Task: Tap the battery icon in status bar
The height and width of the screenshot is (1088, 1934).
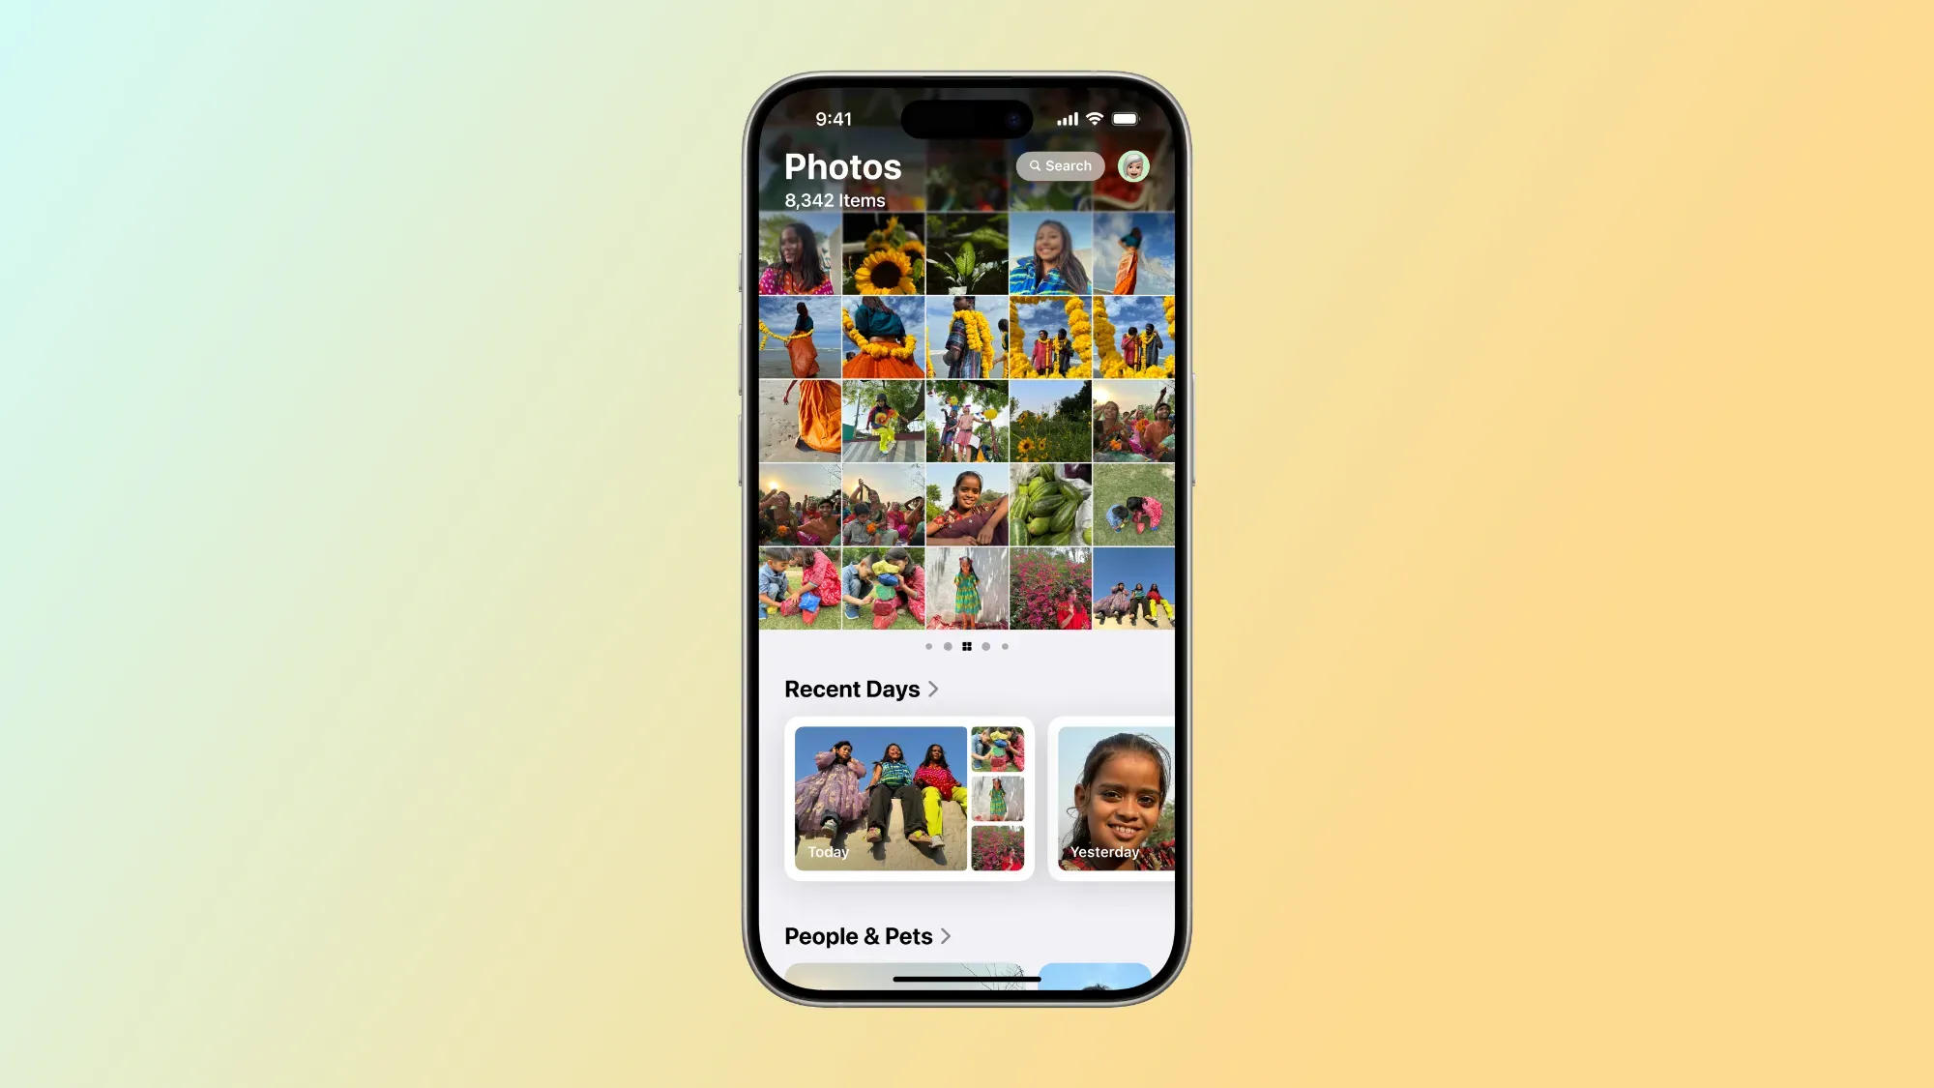Action: click(x=1128, y=118)
